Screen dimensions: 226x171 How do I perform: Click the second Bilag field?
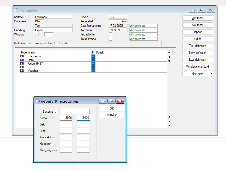coord(83,131)
